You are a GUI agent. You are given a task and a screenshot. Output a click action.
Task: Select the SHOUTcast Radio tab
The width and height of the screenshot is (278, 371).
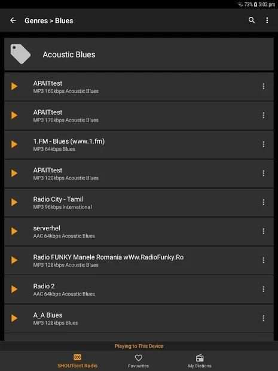click(77, 361)
